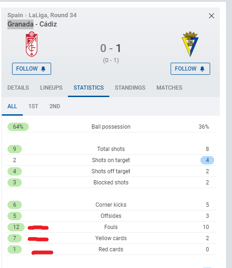
Task: Follow Granada with the bell button
Action: 32,69
